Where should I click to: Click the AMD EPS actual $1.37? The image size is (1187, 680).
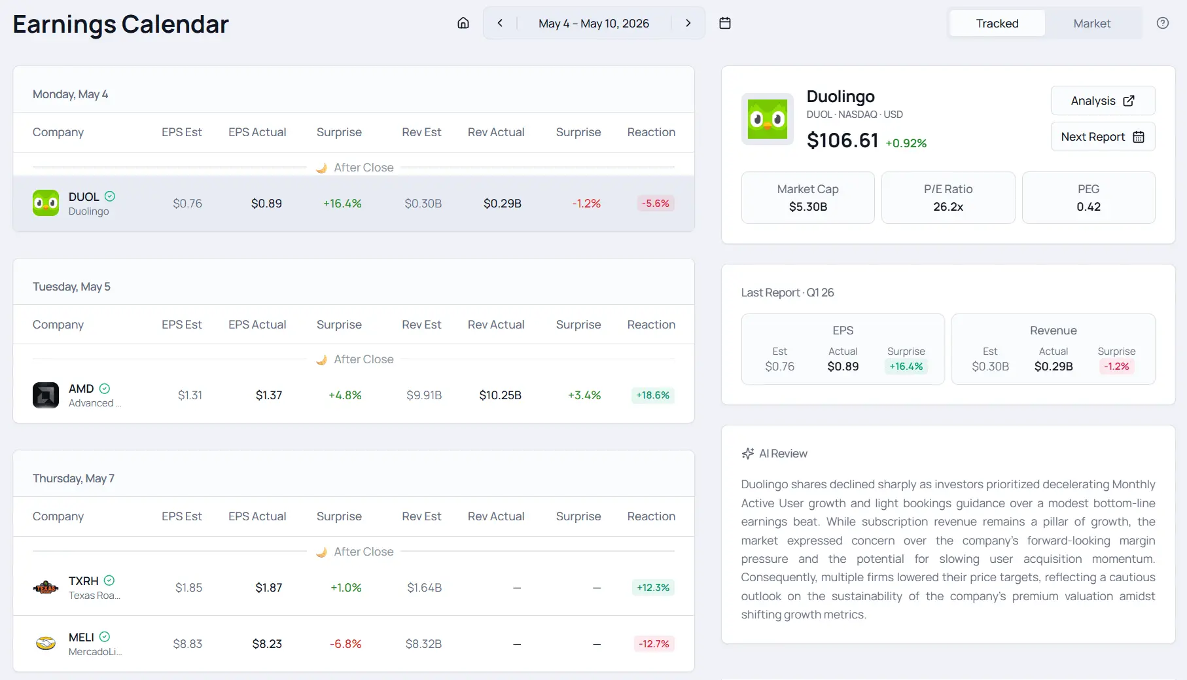tap(269, 395)
